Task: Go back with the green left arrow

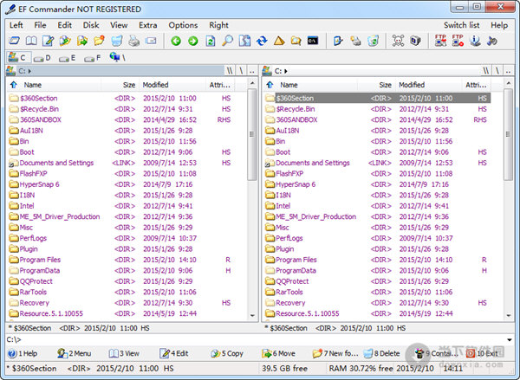Action: pos(176,41)
